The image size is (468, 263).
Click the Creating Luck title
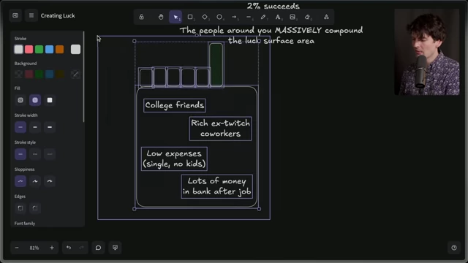pos(58,15)
